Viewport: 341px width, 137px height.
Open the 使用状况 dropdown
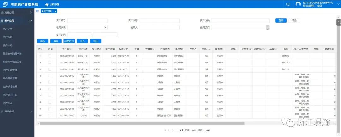pyautogui.click(x=87, y=28)
